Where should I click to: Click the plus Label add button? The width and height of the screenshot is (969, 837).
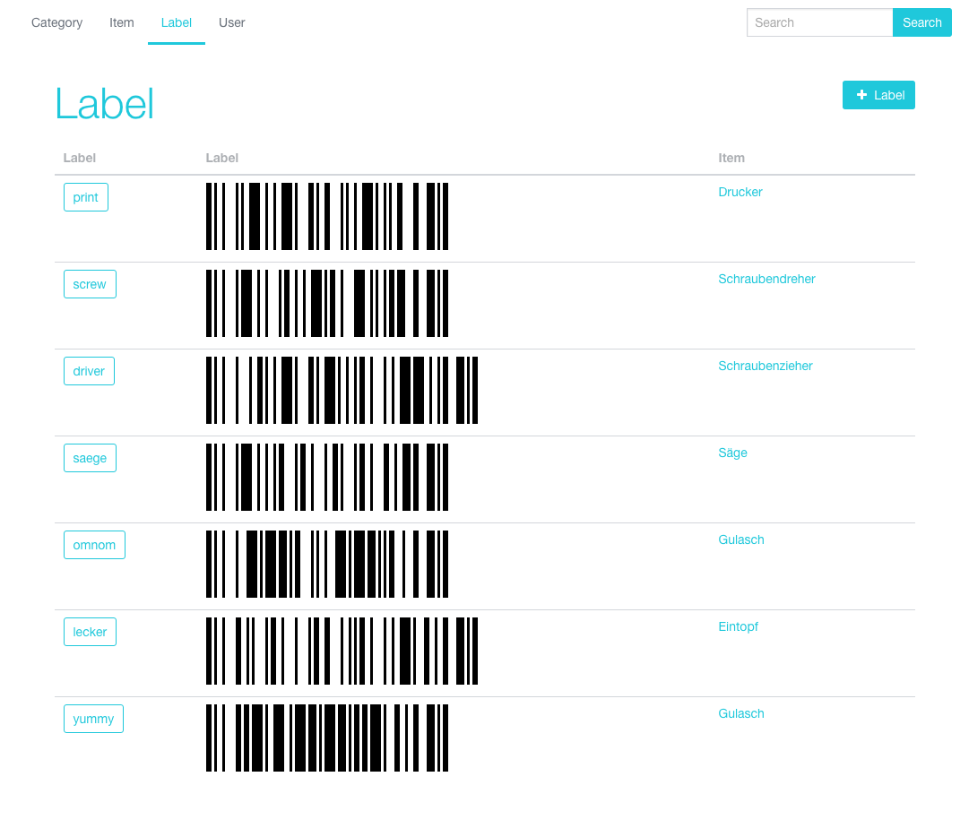click(x=878, y=95)
